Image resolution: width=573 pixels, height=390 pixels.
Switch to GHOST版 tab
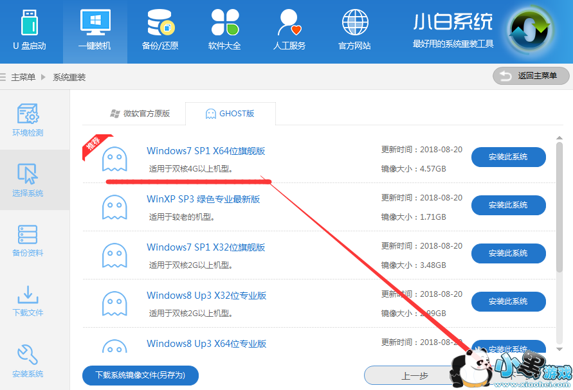230,114
